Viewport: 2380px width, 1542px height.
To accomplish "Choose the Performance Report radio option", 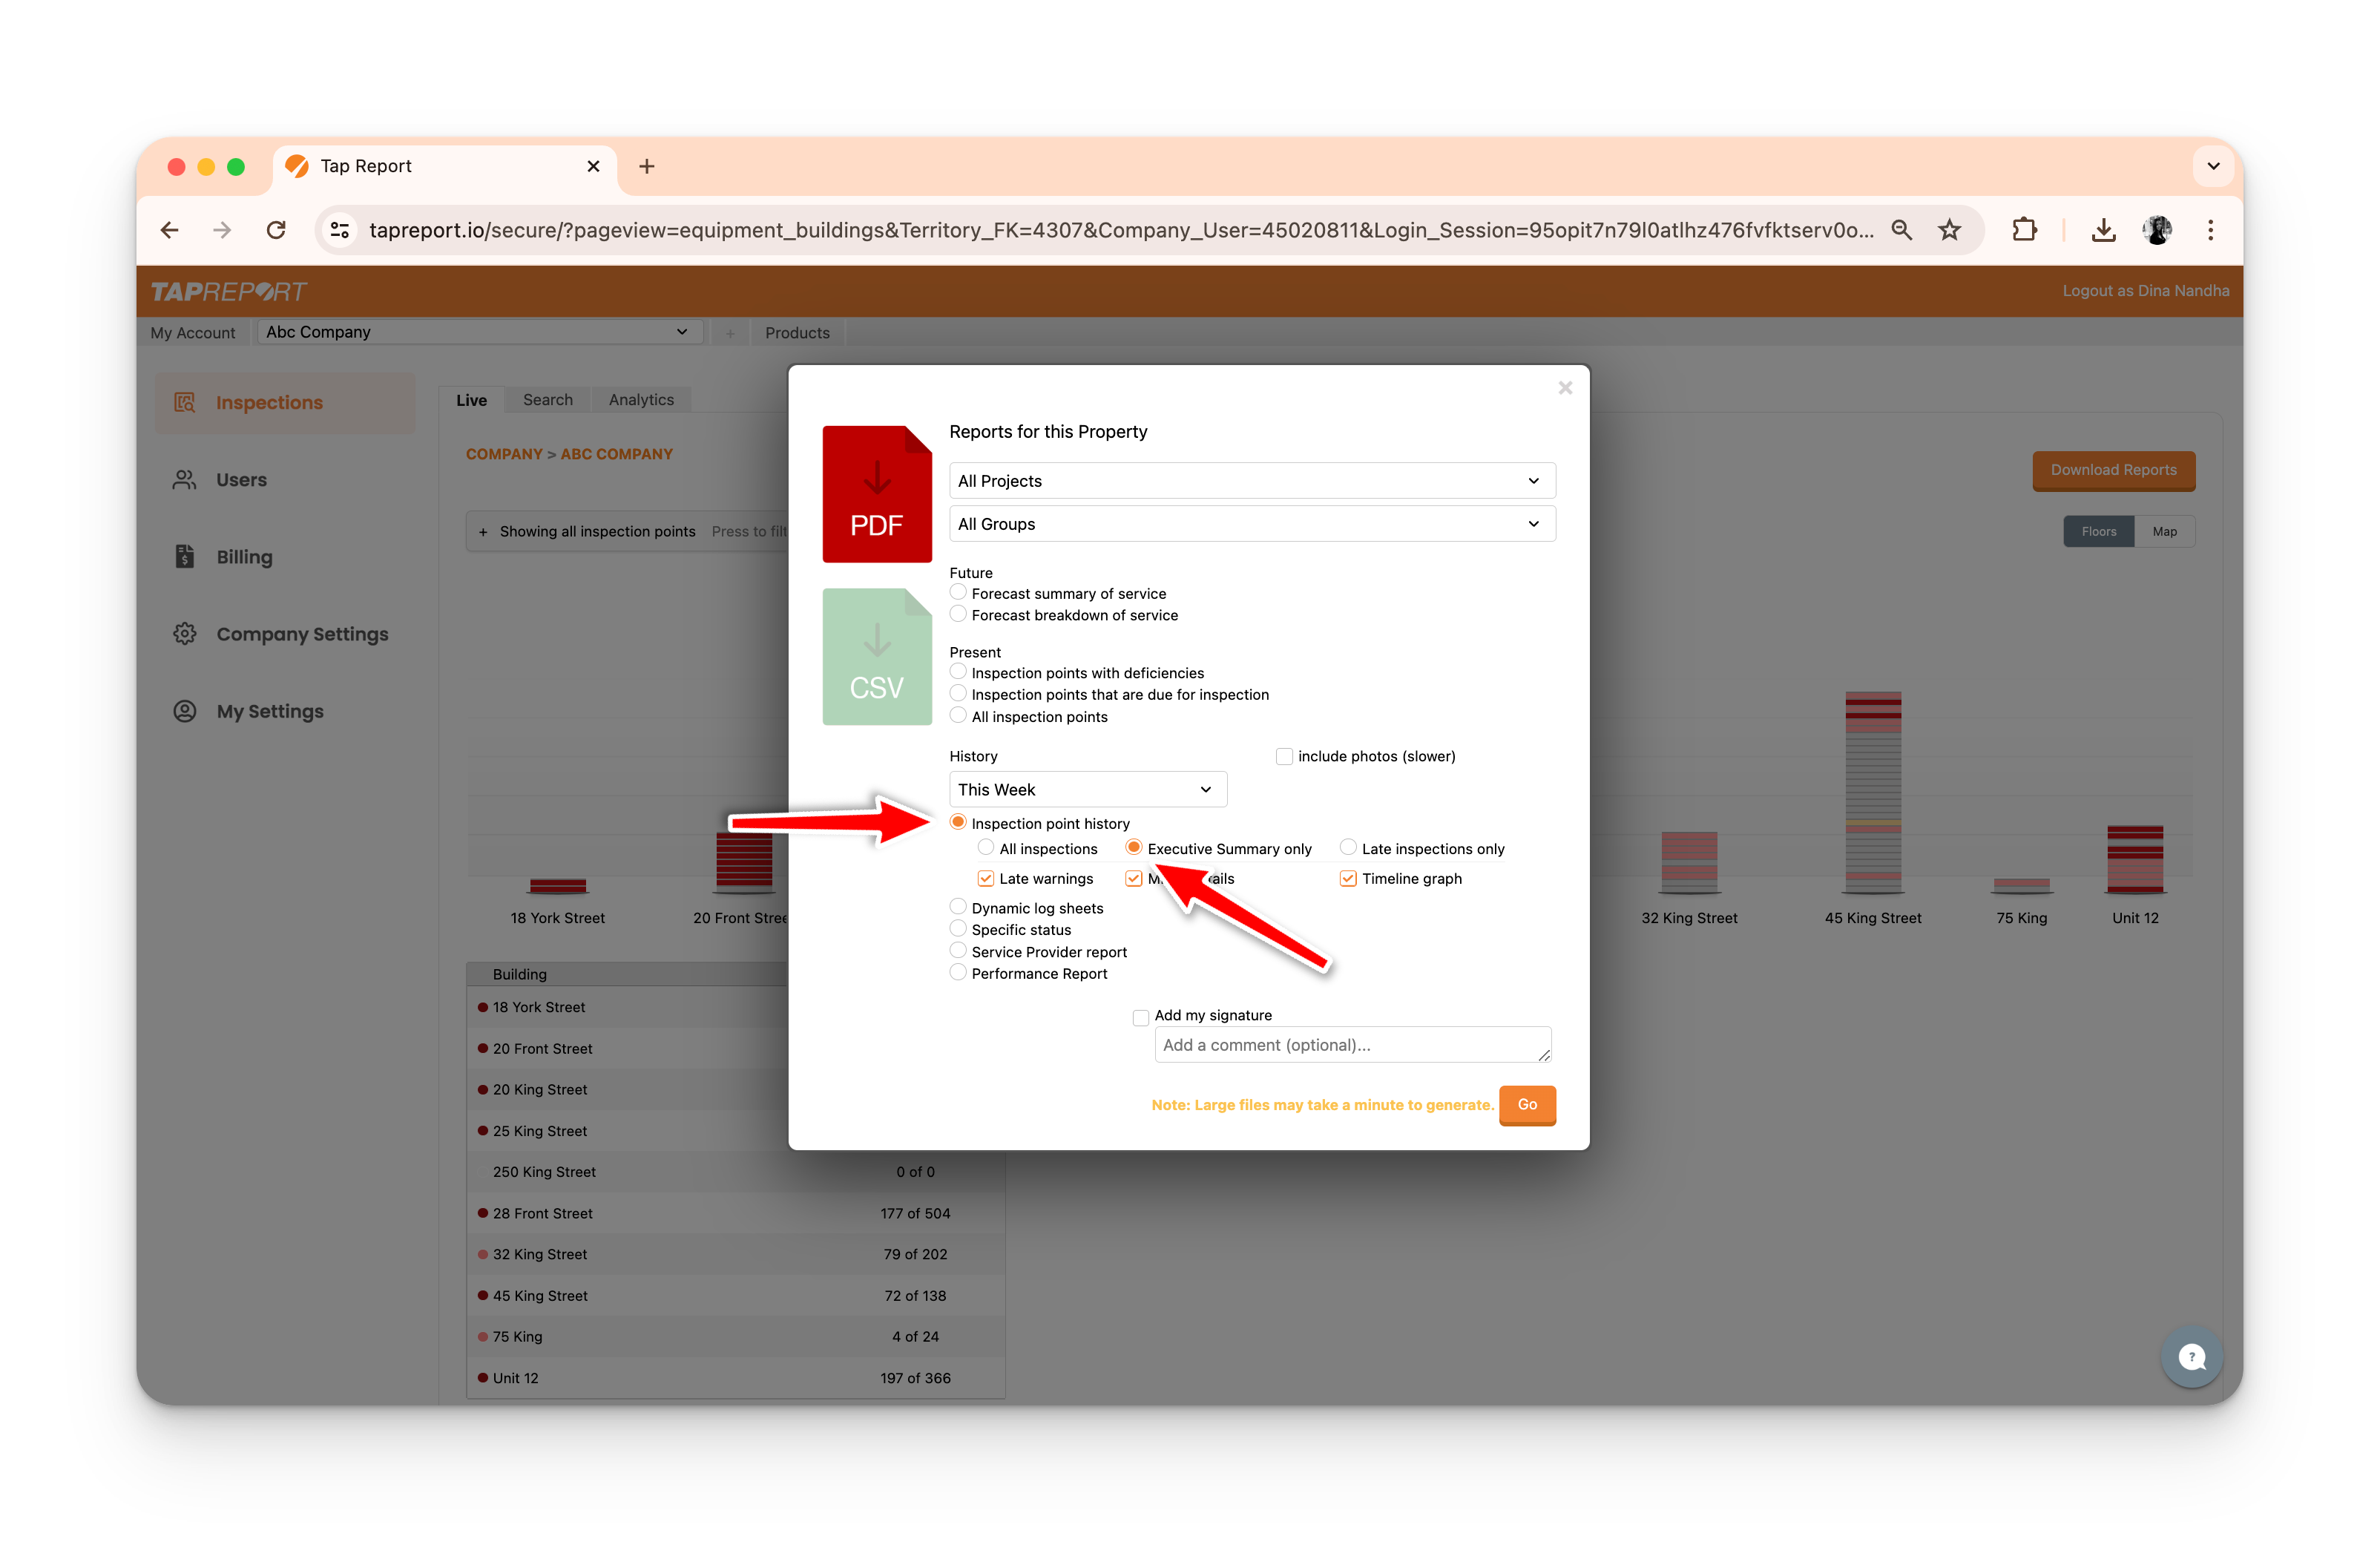I will point(957,973).
